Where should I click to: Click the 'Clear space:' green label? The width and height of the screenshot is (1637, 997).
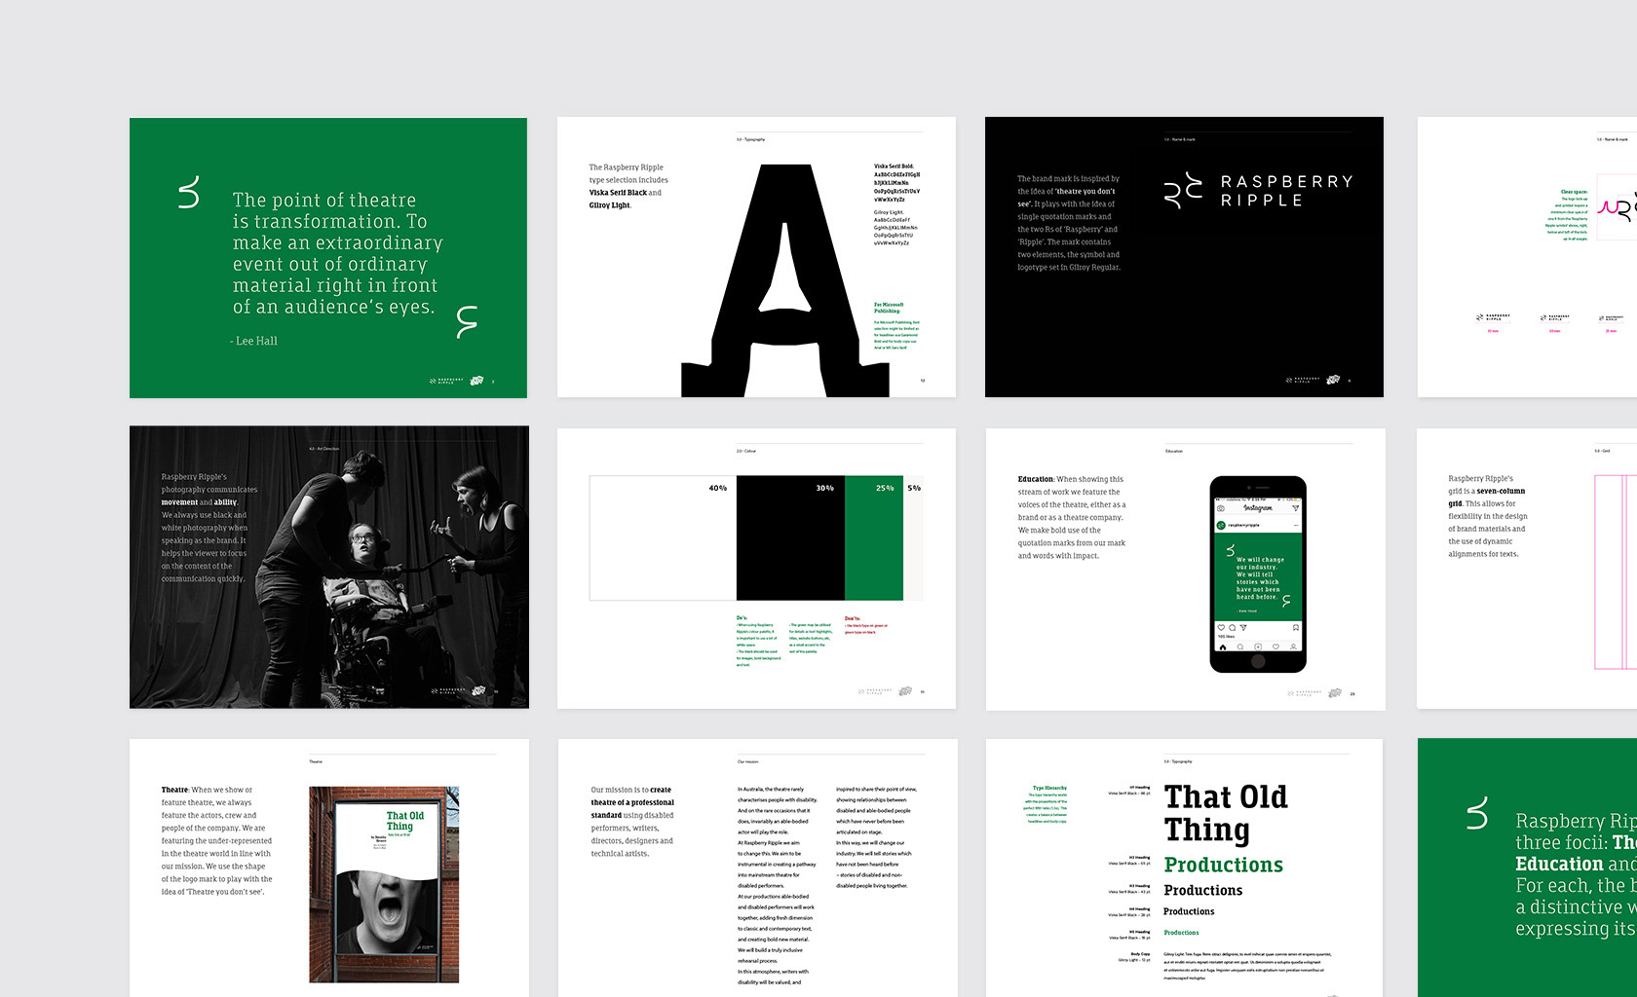click(1574, 192)
